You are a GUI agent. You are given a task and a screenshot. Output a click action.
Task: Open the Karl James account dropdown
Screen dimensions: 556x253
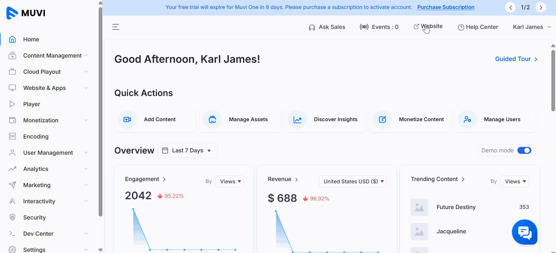[532, 27]
